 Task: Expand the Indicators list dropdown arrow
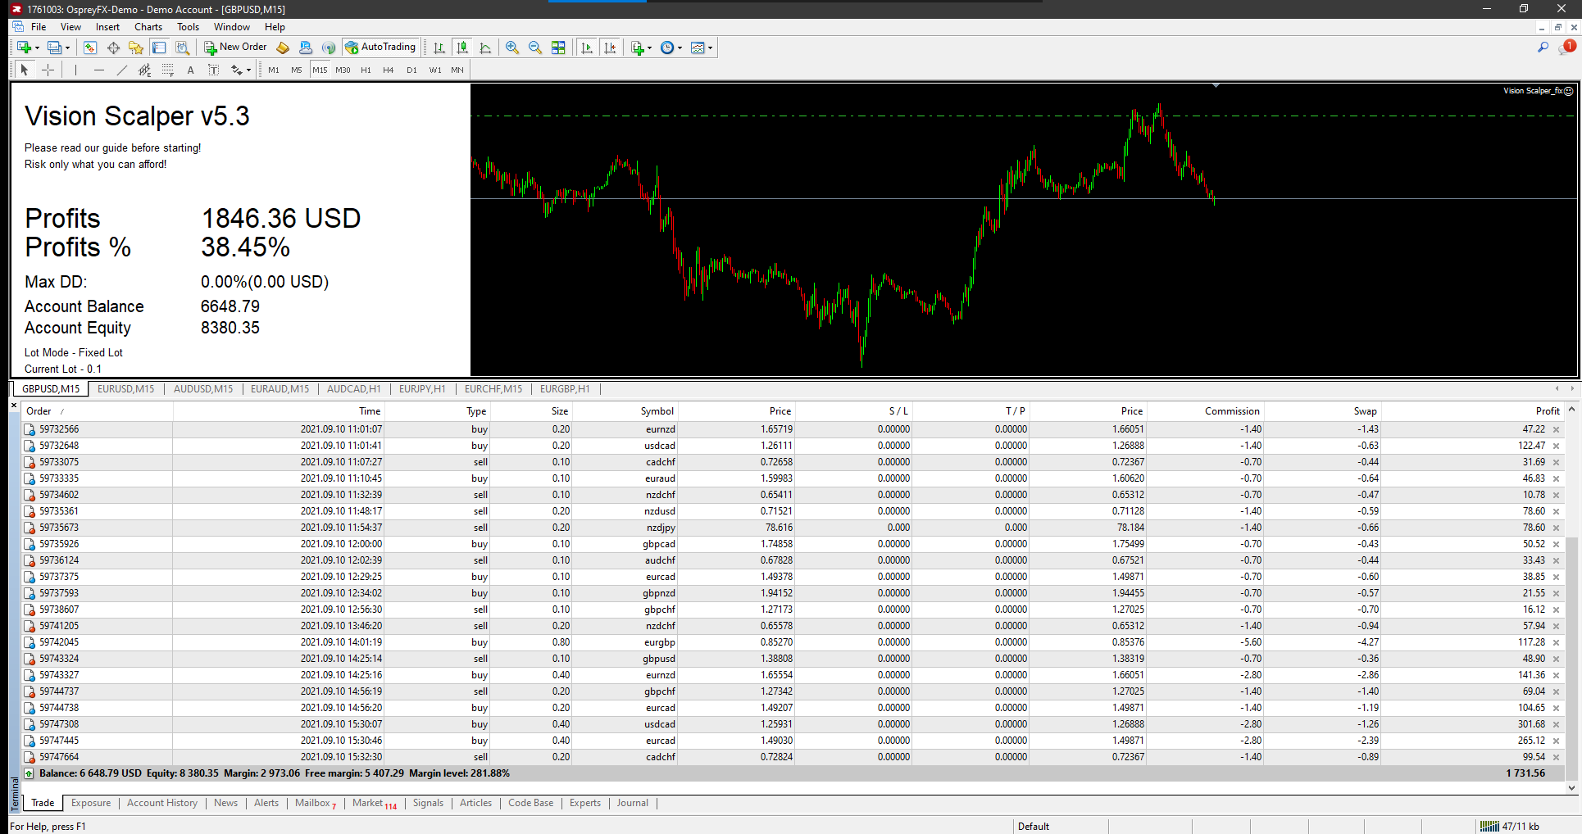(649, 48)
